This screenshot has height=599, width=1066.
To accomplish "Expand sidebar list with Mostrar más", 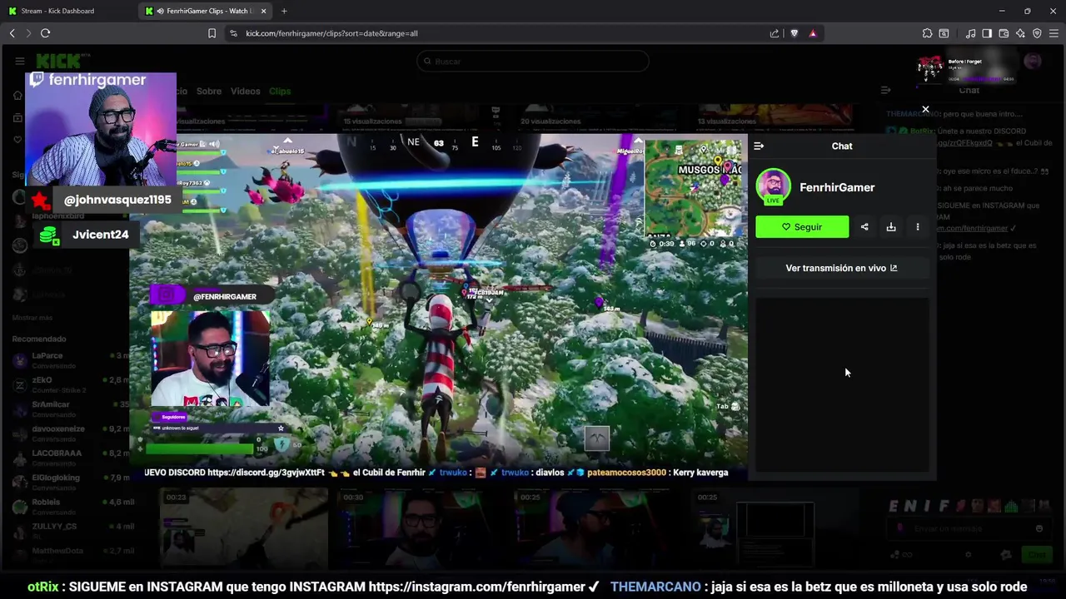I will click(32, 318).
